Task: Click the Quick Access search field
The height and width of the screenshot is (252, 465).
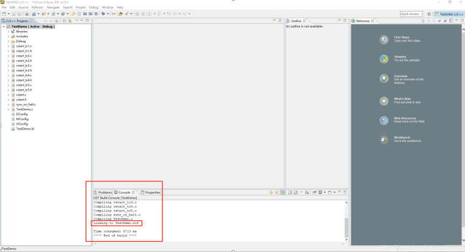Action: [410, 13]
